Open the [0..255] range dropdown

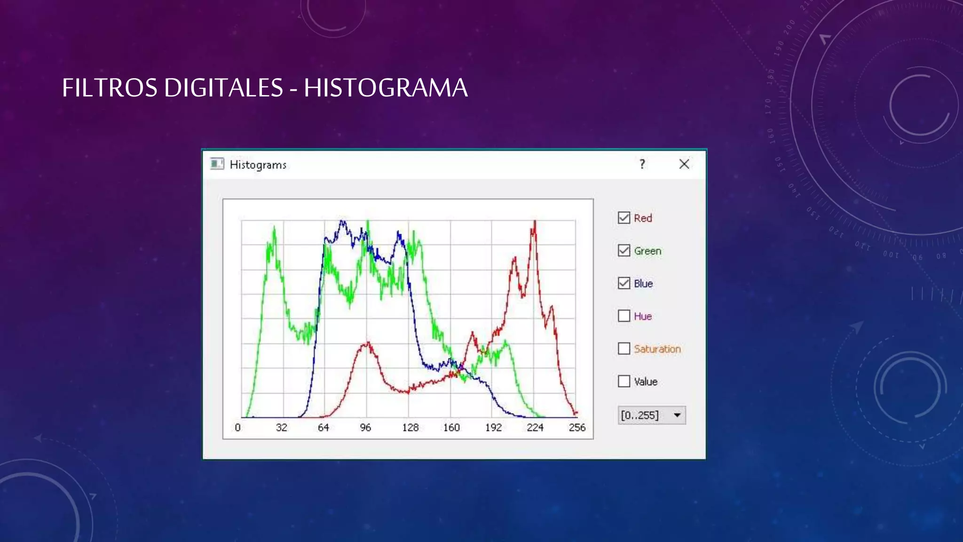point(652,415)
